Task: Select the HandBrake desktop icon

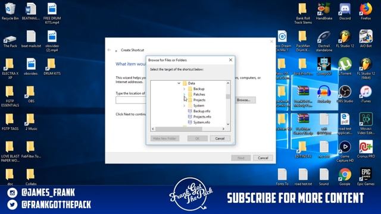Action: pyautogui.click(x=324, y=12)
